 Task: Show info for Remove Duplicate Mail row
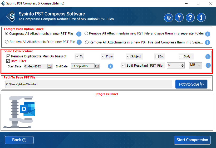(208, 57)
